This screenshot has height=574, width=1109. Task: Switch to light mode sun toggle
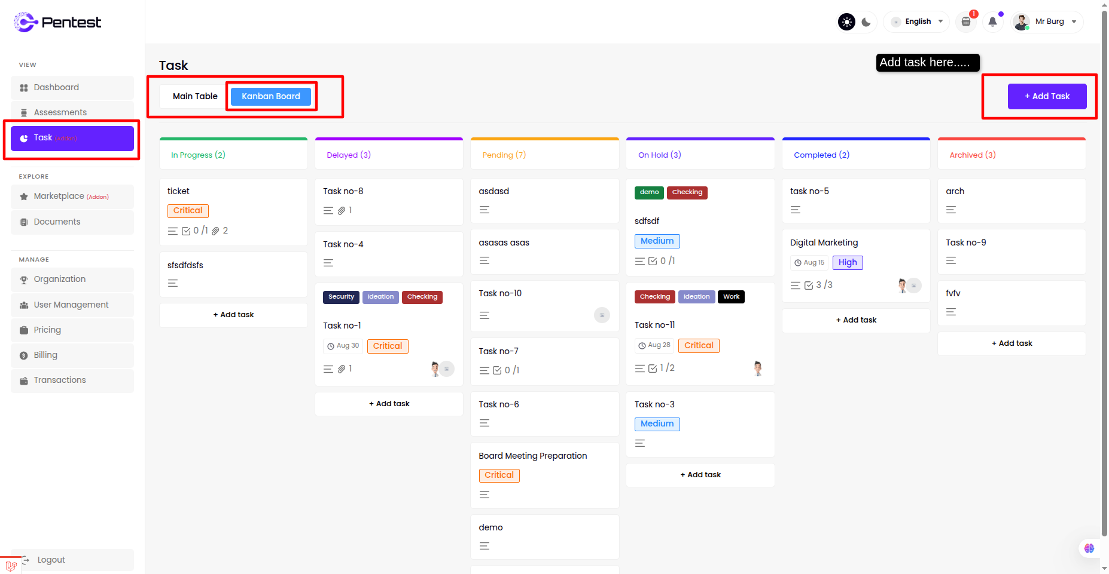846,22
